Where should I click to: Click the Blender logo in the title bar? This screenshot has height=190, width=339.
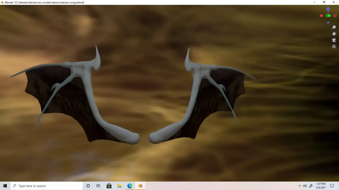coord(2,2)
